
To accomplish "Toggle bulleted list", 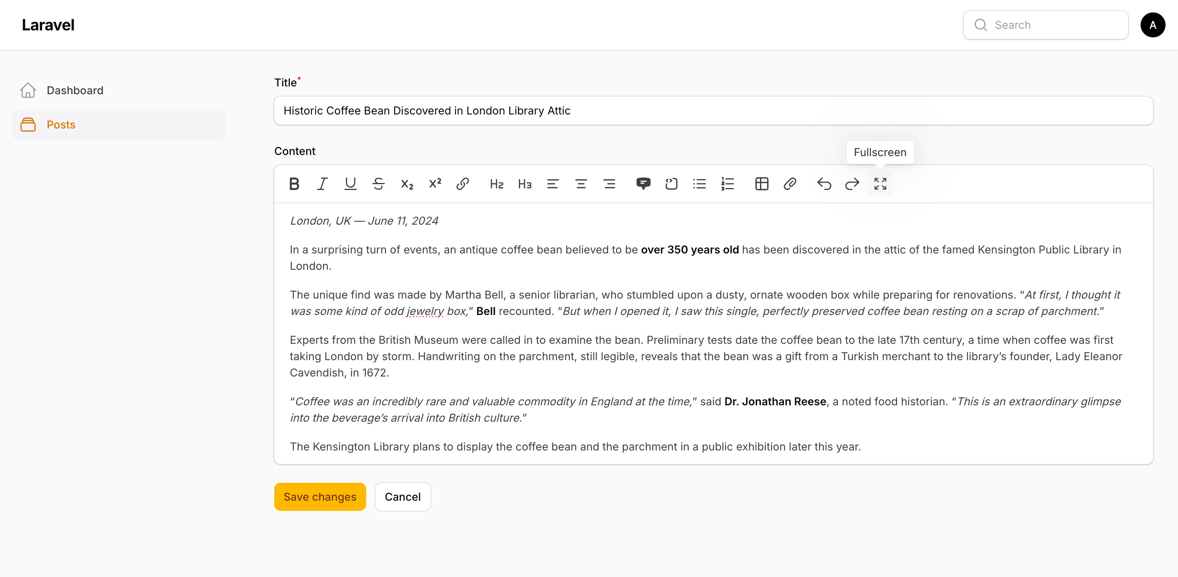I will pyautogui.click(x=699, y=184).
